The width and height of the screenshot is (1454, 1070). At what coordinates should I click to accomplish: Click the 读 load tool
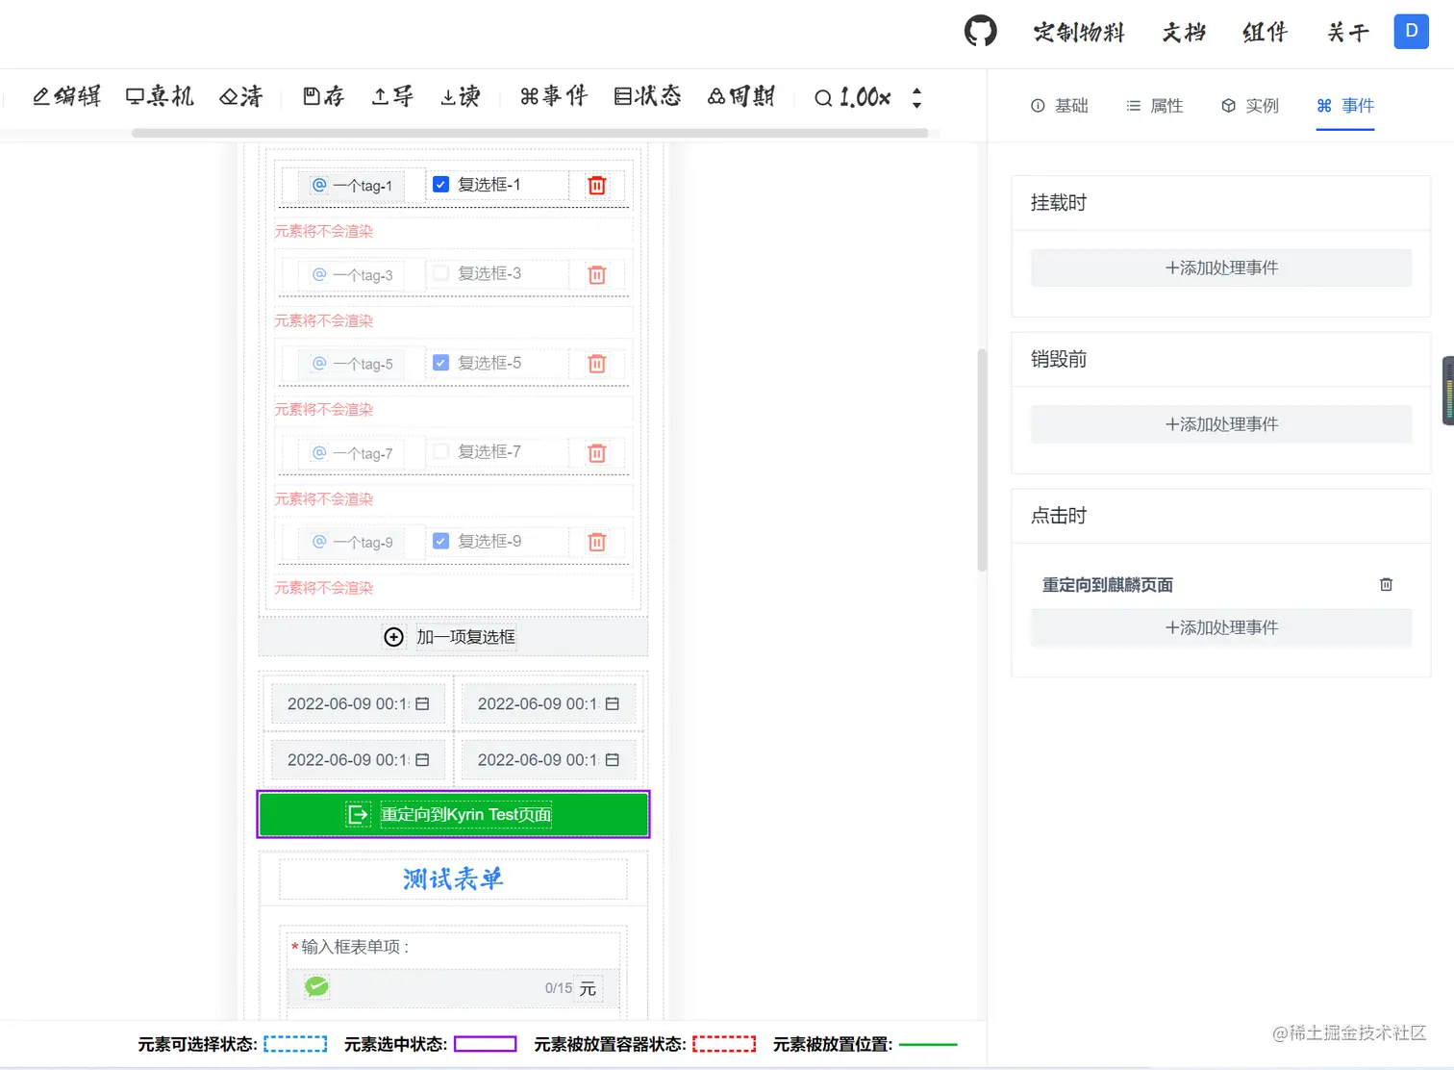click(x=460, y=96)
